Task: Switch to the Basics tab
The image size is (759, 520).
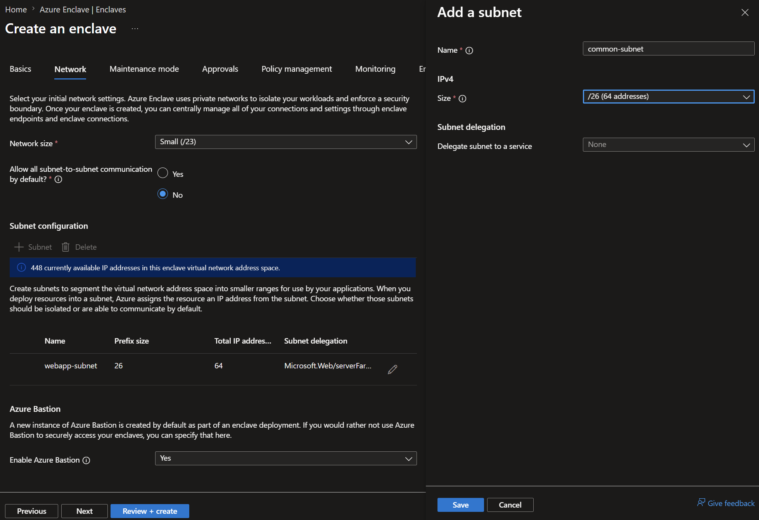Action: (21, 69)
